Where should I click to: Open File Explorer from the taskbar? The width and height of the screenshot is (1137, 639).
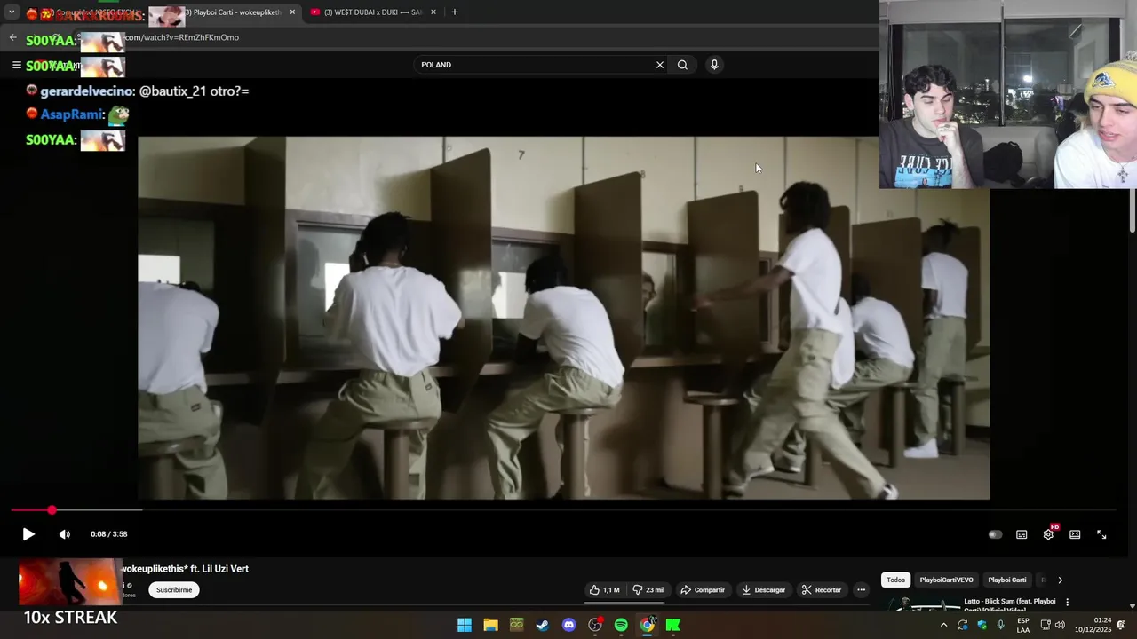[x=490, y=625]
